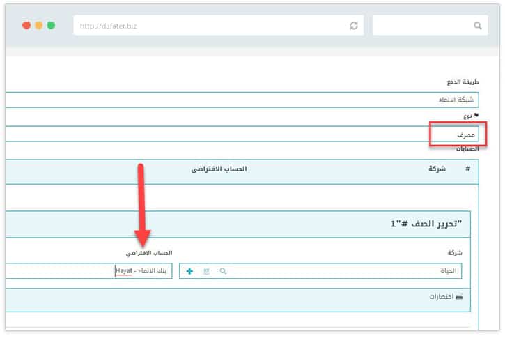Click the magnifier icon in browser search box
The width and height of the screenshot is (505, 338).
tap(477, 26)
